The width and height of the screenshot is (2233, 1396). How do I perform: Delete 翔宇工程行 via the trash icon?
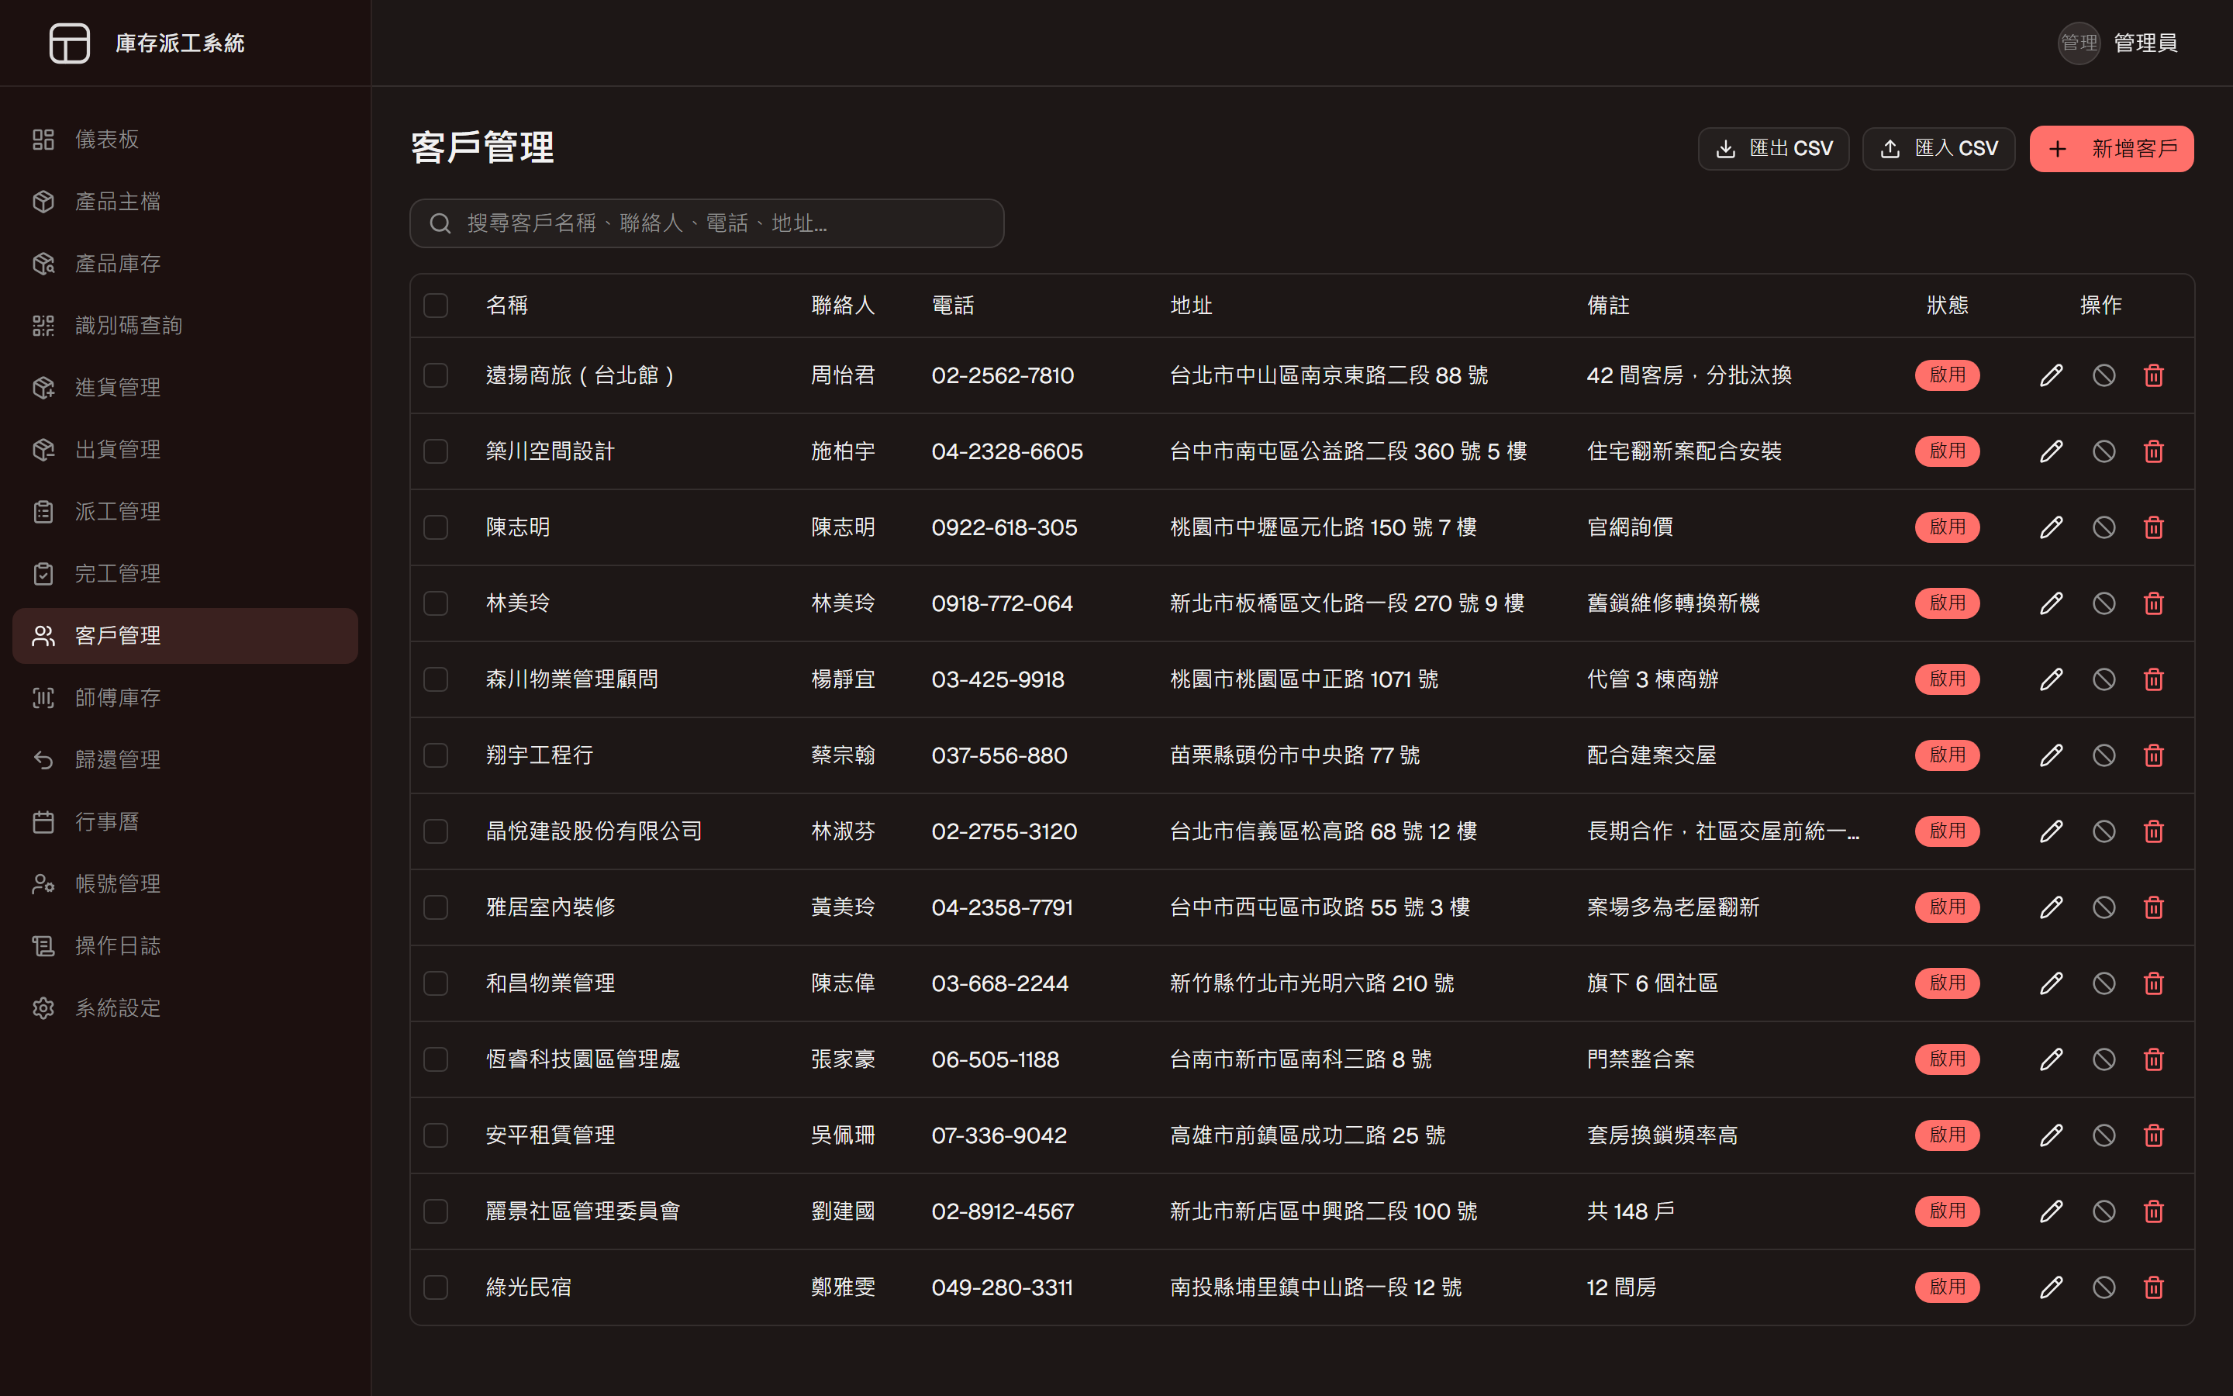[x=2154, y=755]
